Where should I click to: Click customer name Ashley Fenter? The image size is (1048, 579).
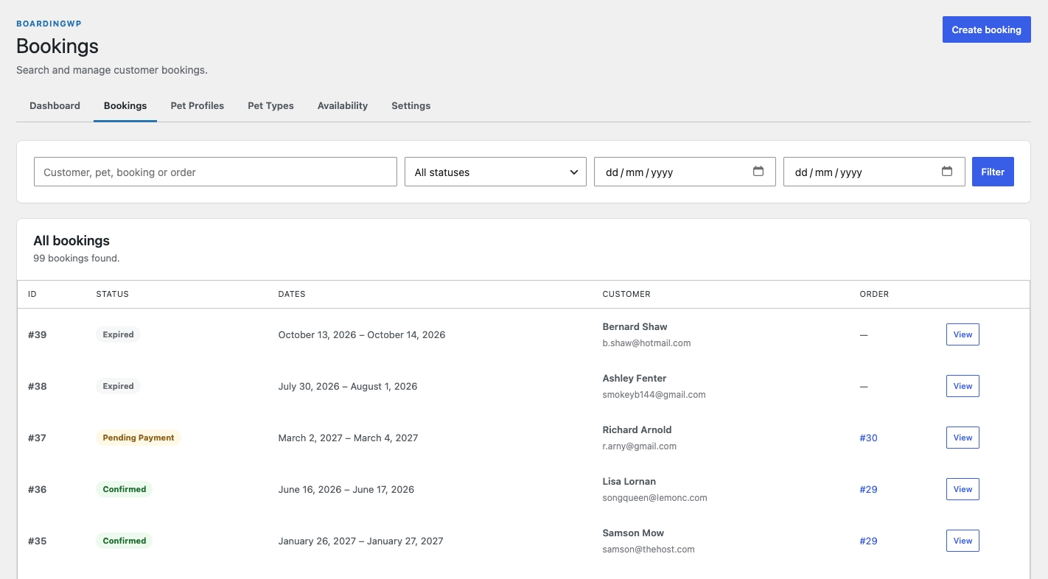634,378
